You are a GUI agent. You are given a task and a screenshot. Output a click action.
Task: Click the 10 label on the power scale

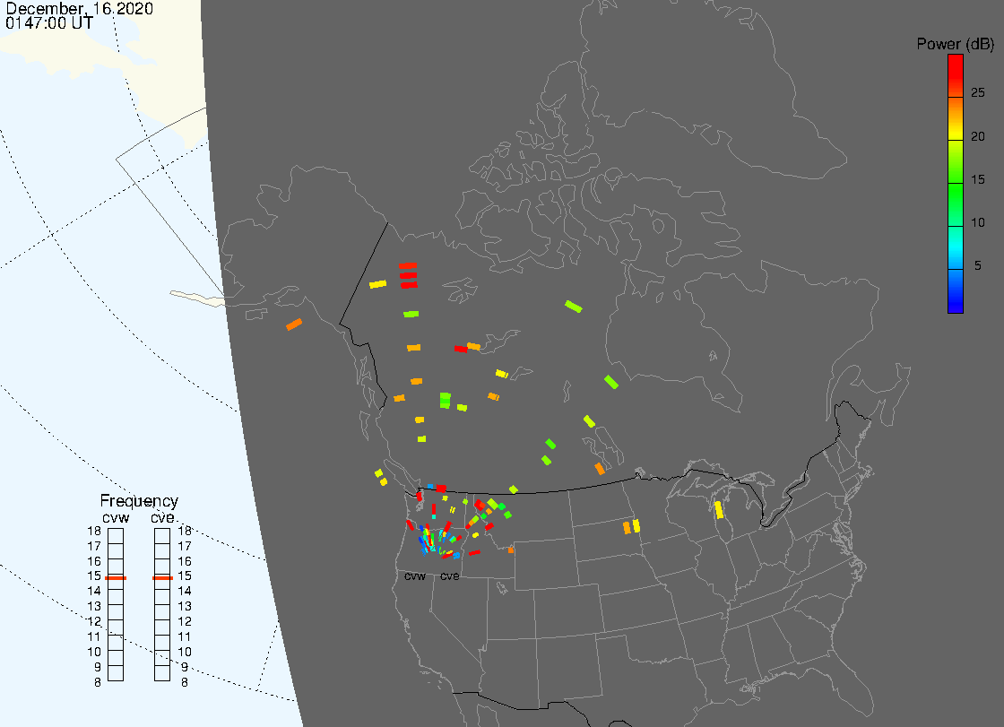click(x=978, y=223)
